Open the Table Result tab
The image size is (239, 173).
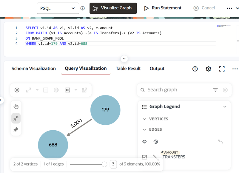(128, 69)
